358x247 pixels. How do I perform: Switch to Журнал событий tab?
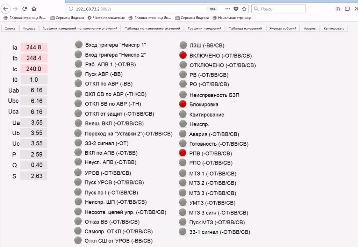282,29
